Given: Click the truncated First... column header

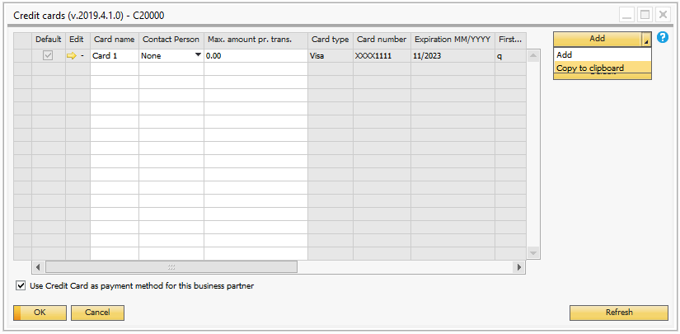Looking at the screenshot, I should pos(510,40).
